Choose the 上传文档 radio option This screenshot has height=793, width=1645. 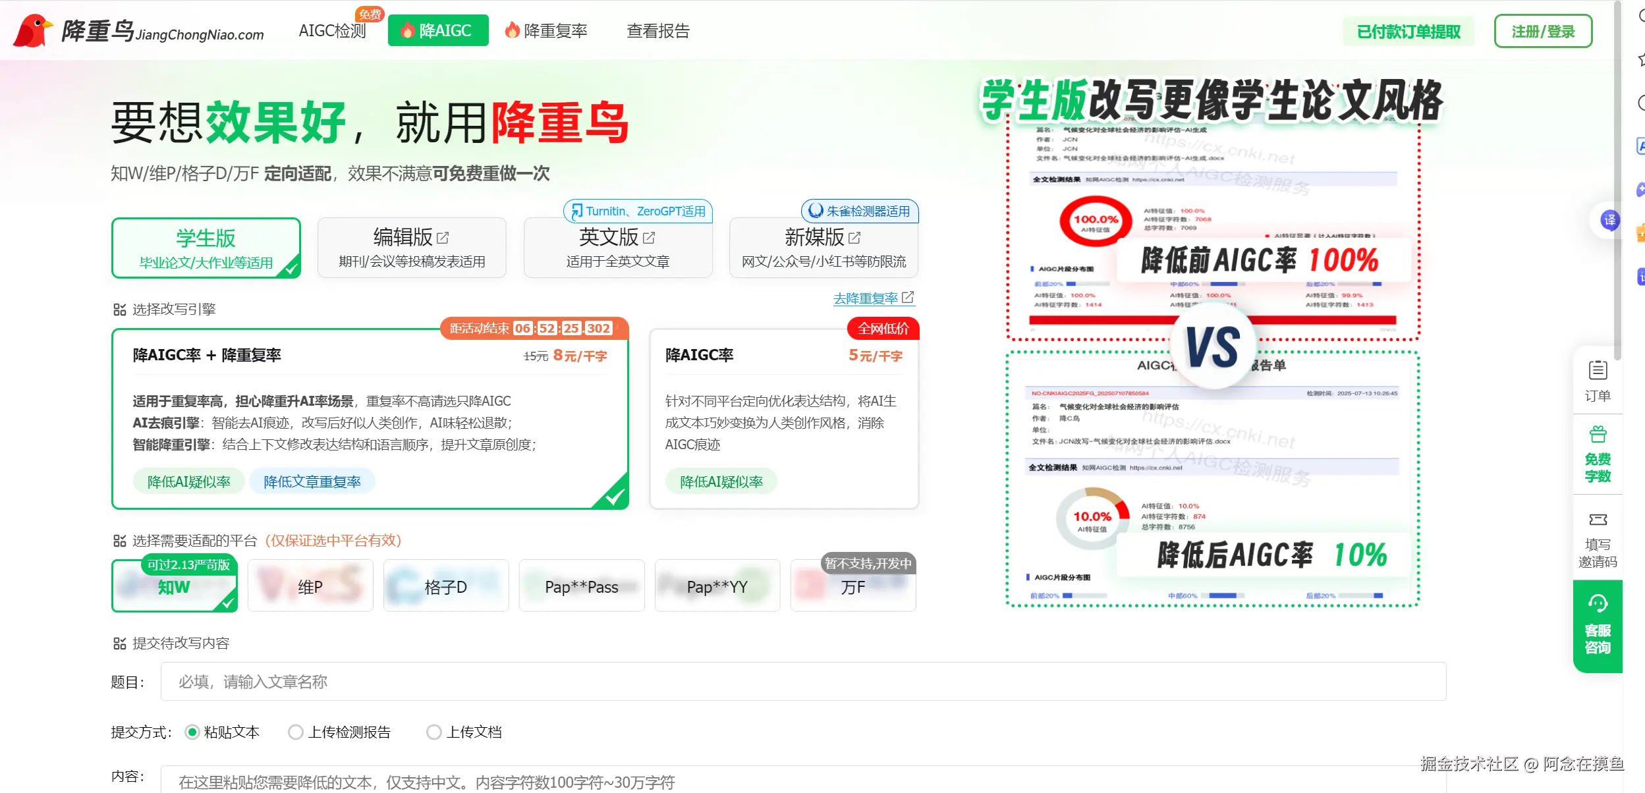[433, 732]
